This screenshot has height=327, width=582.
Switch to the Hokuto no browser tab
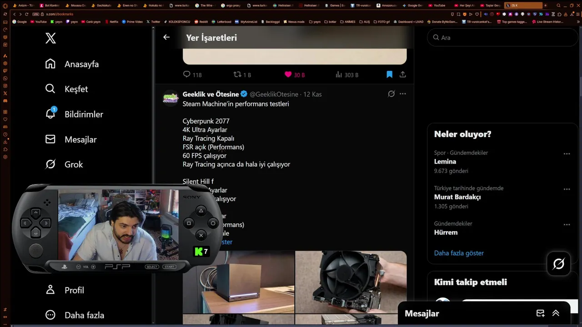(153, 5)
